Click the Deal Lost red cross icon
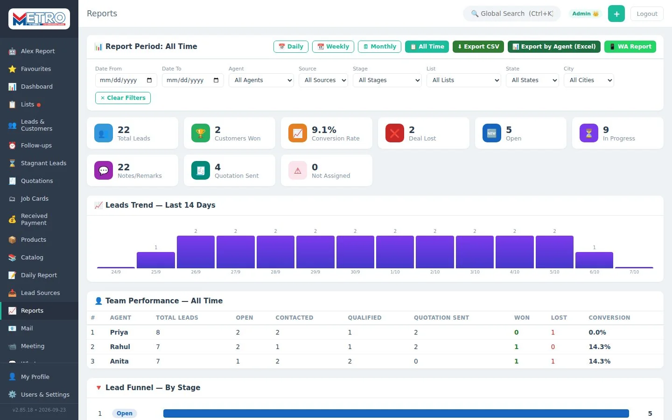The height and width of the screenshot is (420, 672). [395, 133]
